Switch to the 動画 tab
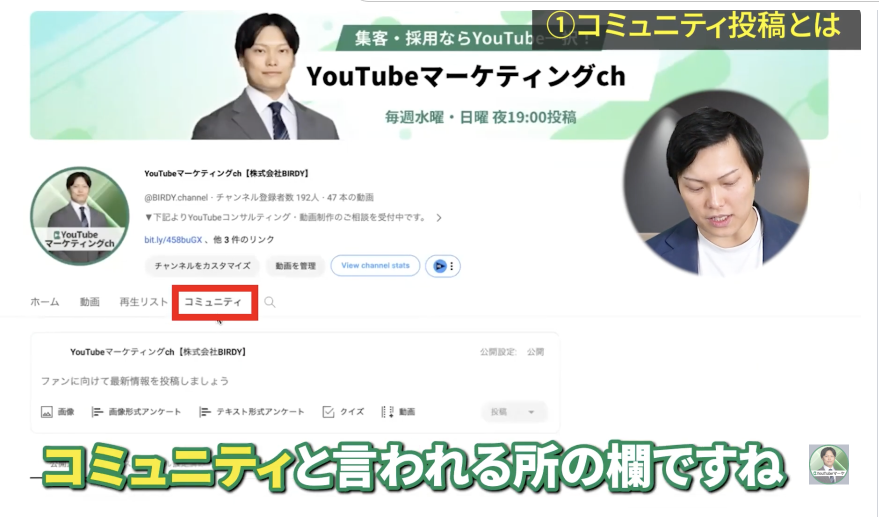Screen dimensions: 879x517 (x=89, y=301)
